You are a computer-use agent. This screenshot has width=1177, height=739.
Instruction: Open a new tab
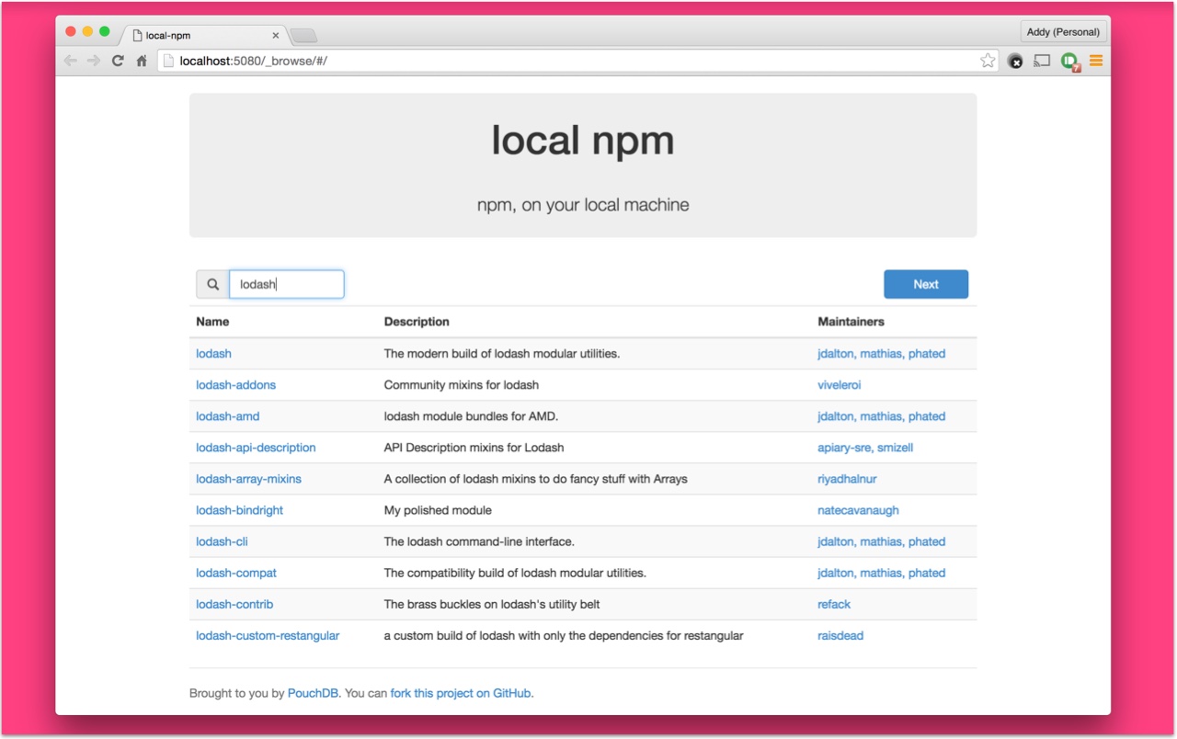click(303, 36)
